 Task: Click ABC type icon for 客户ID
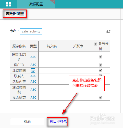[33, 65]
